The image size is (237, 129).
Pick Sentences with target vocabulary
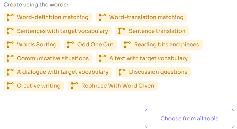click(x=62, y=31)
